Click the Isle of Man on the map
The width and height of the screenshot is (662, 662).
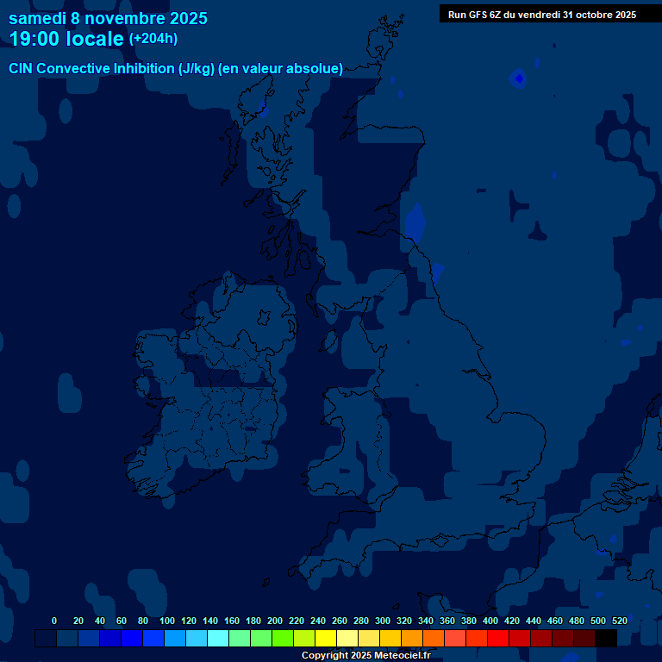(x=328, y=340)
